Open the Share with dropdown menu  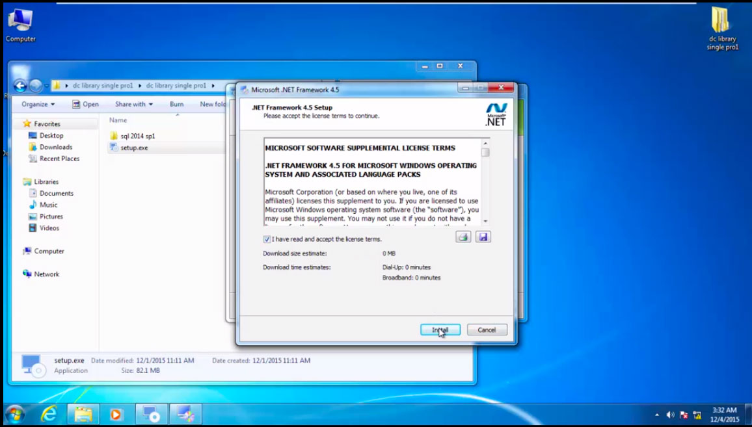[134, 104]
